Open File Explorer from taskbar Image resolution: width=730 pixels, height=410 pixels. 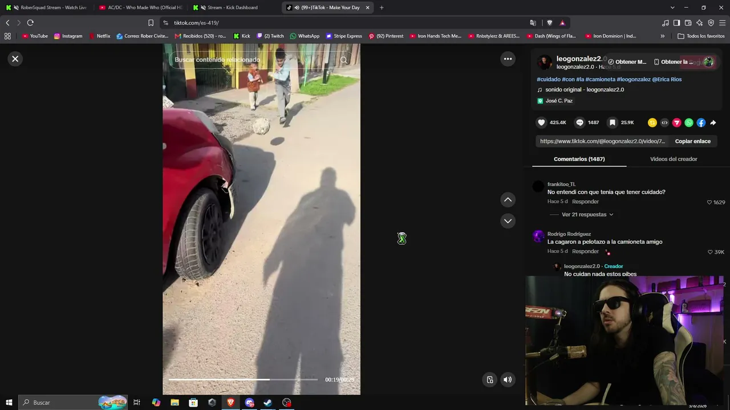[175, 403]
